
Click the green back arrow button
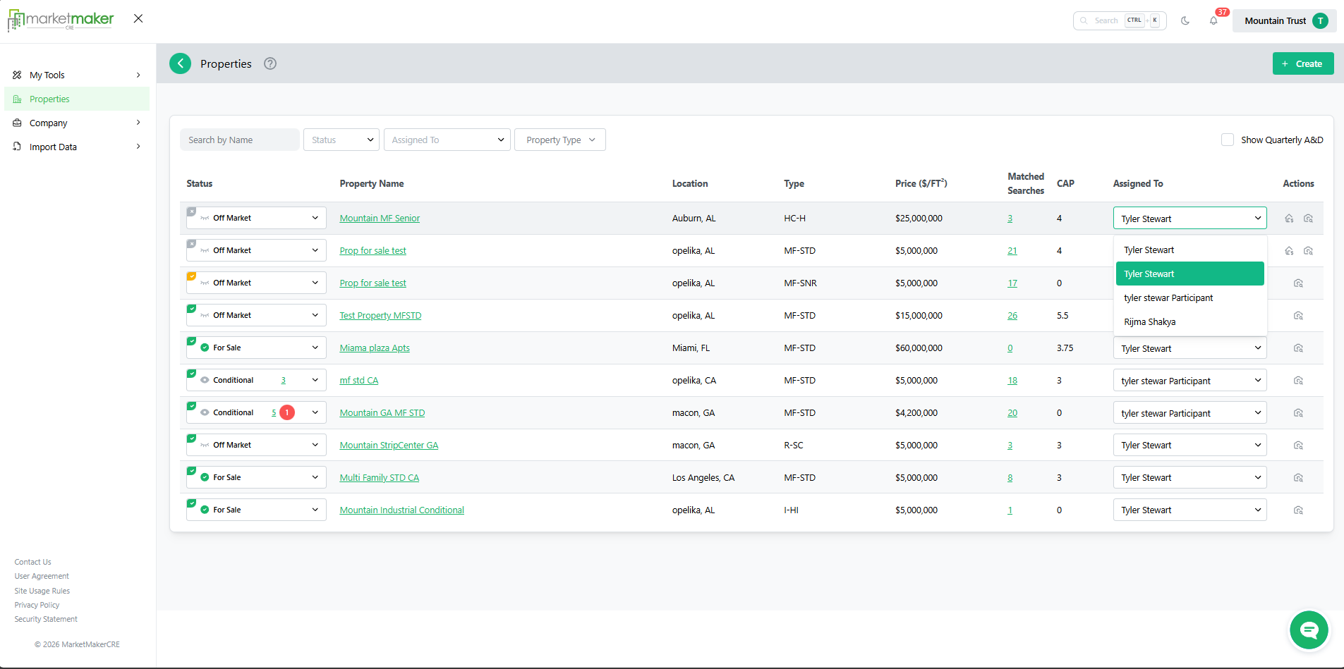[x=181, y=63]
